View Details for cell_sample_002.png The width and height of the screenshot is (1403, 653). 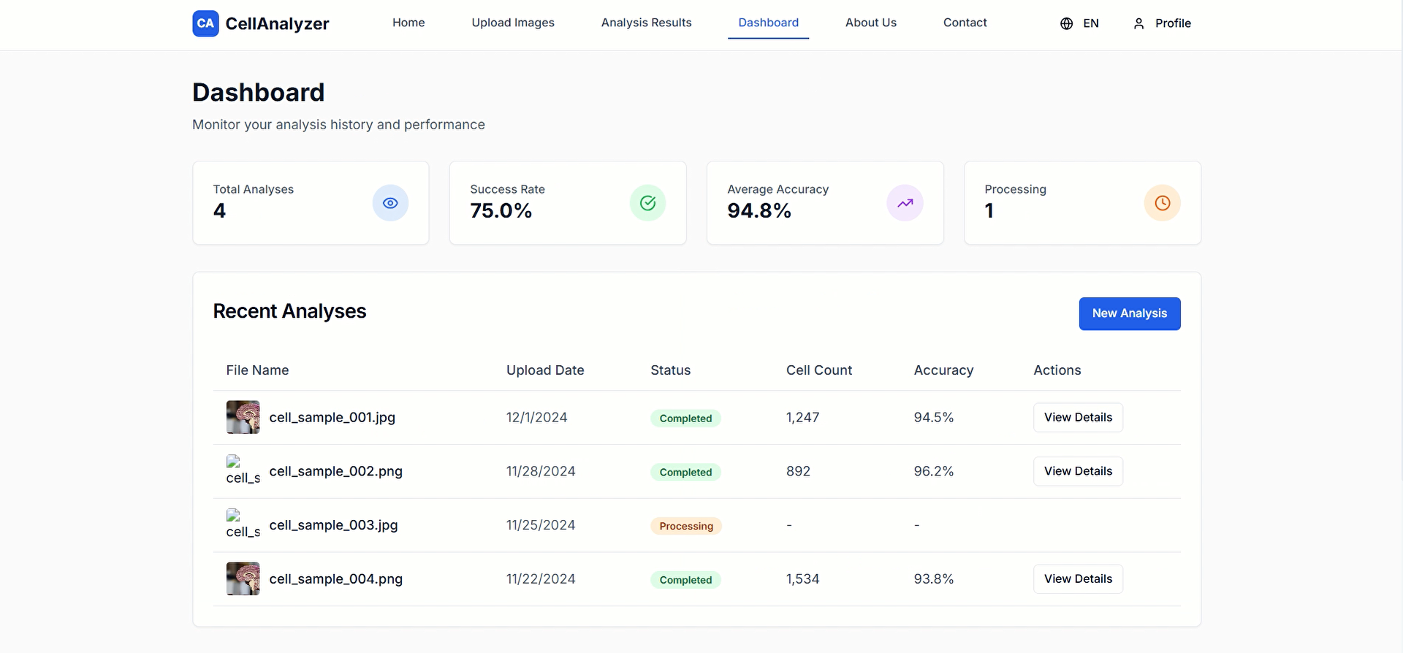[x=1078, y=471]
